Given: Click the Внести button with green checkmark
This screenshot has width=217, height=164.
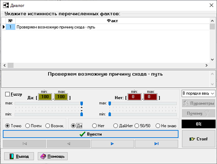Looking at the screenshot, I should (91, 134).
